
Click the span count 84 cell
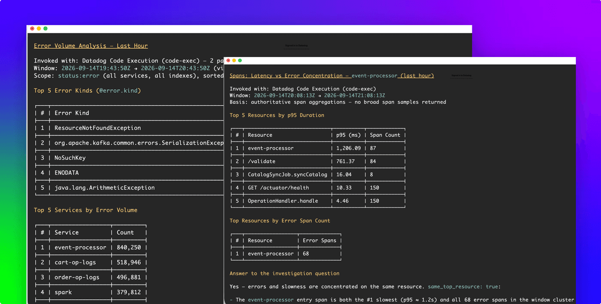point(373,161)
